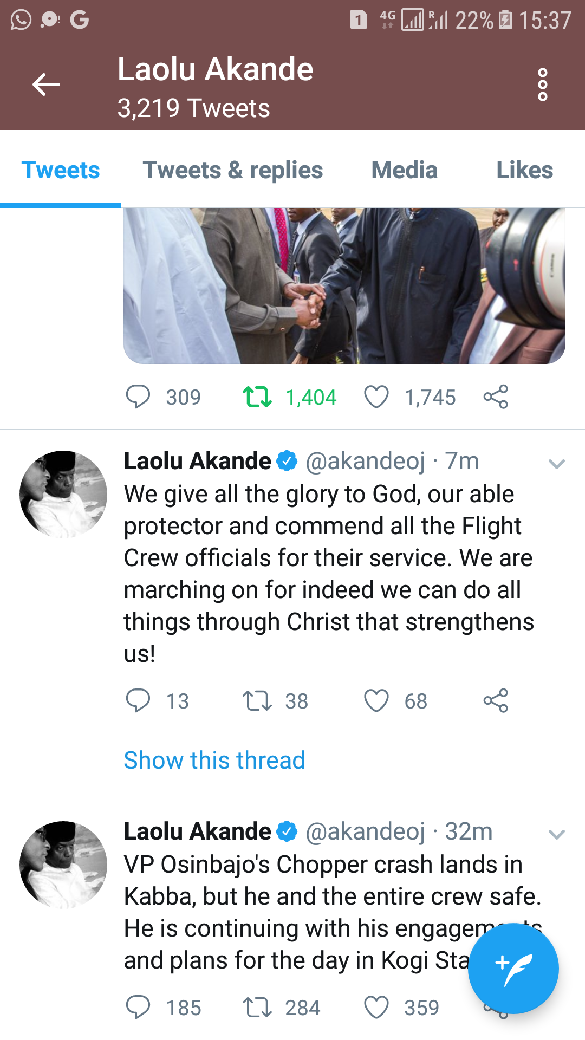Like the tweet with 68 likes
The height and width of the screenshot is (1040, 585).
[376, 700]
